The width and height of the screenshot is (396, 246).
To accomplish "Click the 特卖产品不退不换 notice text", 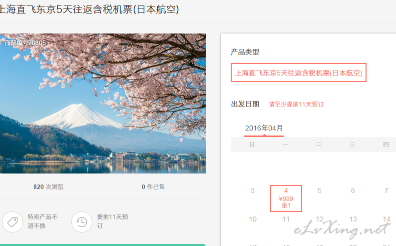I will 42,221.
